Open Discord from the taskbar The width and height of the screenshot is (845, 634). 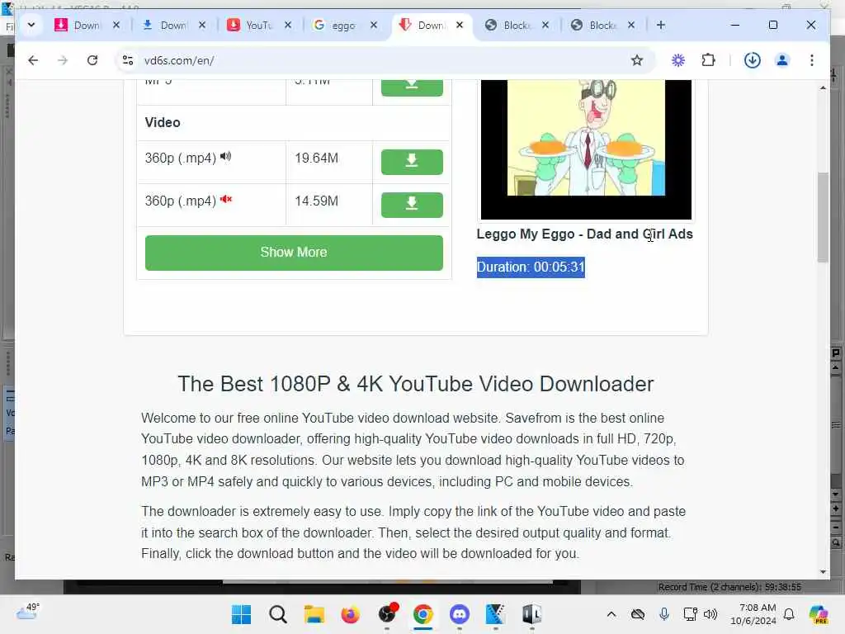click(x=459, y=614)
